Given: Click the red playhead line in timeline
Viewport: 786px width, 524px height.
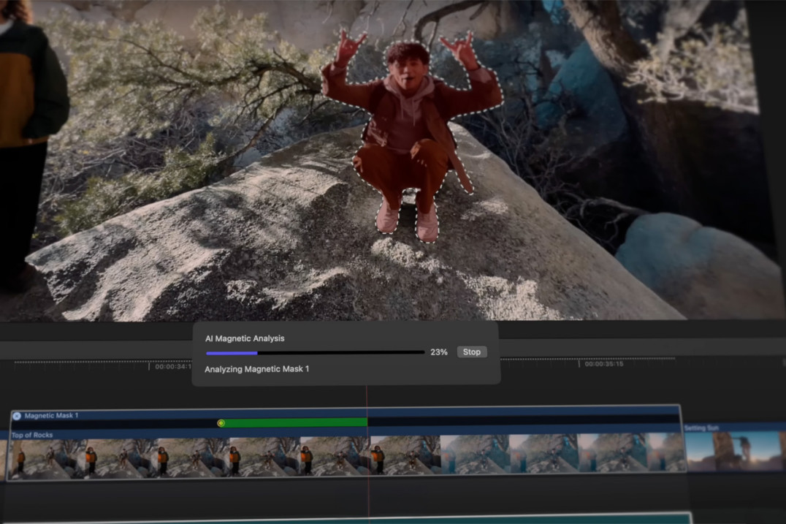Looking at the screenshot, I should (x=367, y=452).
